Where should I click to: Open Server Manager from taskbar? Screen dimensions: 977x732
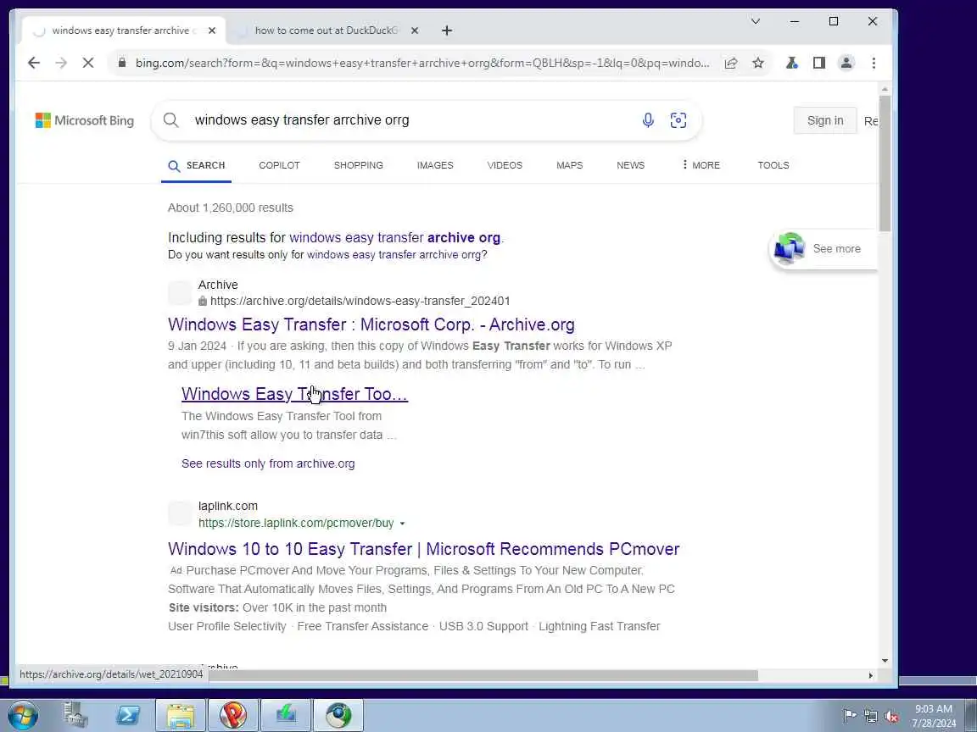coord(75,715)
